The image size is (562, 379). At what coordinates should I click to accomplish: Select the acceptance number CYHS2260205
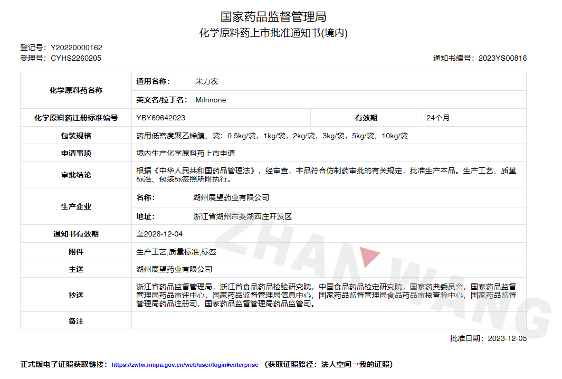[76, 58]
